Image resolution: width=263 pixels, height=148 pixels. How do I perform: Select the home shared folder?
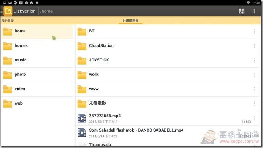coord(37,31)
